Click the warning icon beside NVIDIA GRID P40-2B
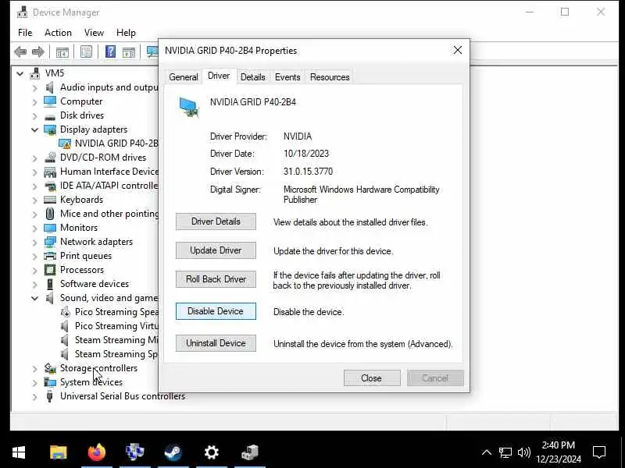Screen dimensions: 625x468 65,144
